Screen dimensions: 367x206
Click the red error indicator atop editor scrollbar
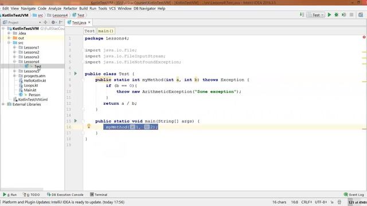(364, 37)
